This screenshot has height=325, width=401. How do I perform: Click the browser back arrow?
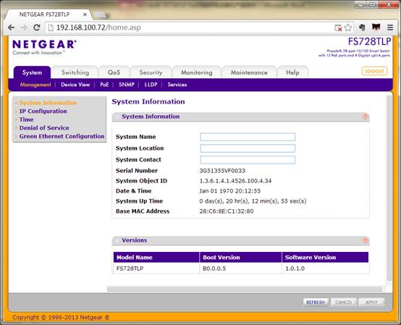click(12, 28)
